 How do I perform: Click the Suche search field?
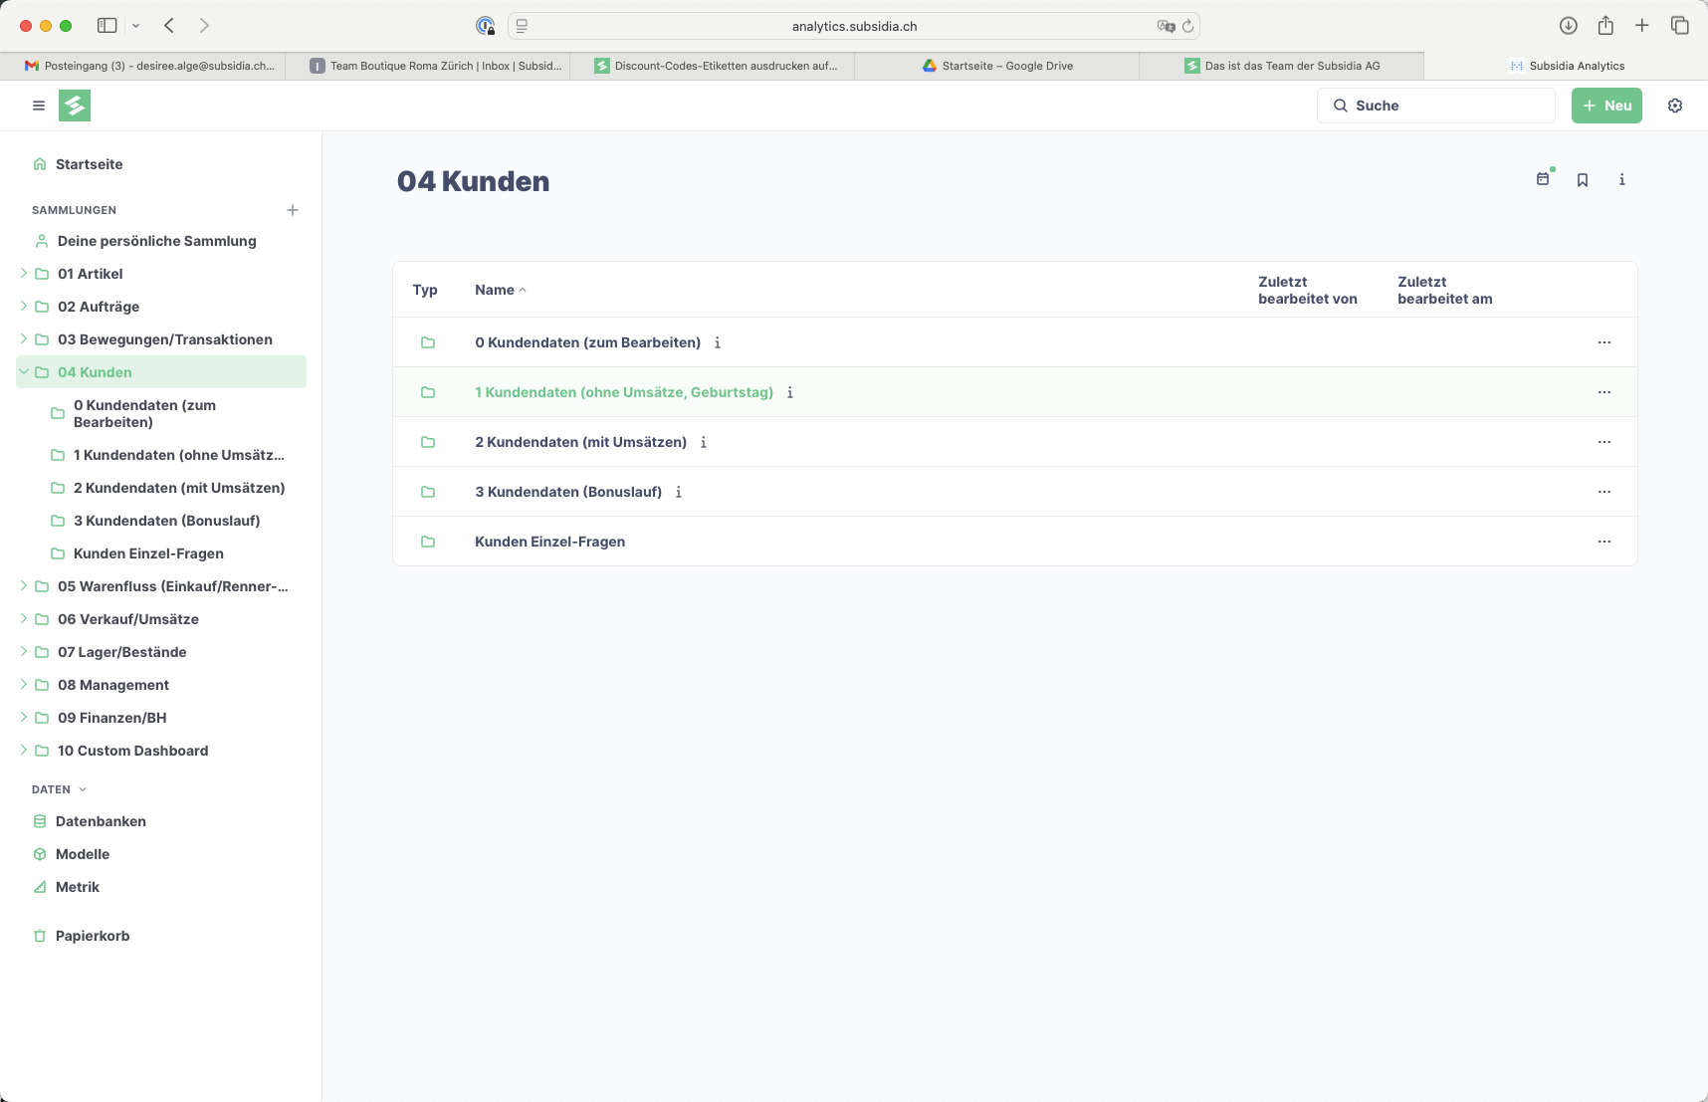(x=1435, y=106)
